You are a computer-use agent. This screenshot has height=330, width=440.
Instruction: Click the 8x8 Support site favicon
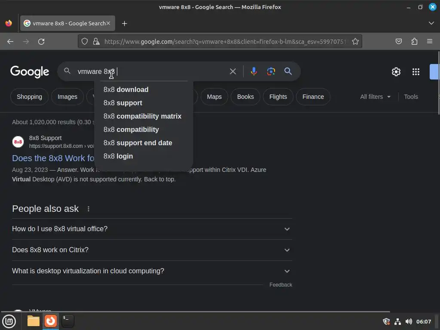pos(18,142)
